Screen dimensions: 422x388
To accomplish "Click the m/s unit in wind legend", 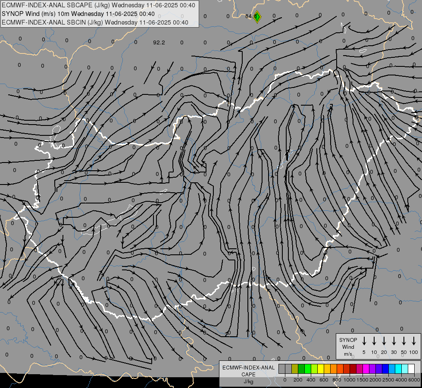I will point(348,354).
